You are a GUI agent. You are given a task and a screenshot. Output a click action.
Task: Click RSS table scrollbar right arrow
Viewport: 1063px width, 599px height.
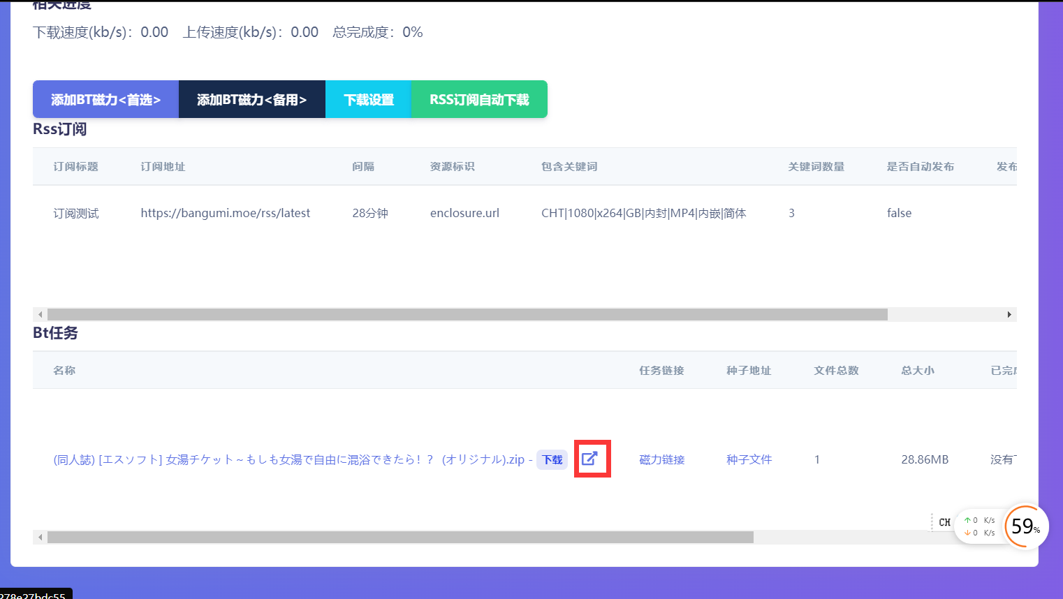[1009, 315]
